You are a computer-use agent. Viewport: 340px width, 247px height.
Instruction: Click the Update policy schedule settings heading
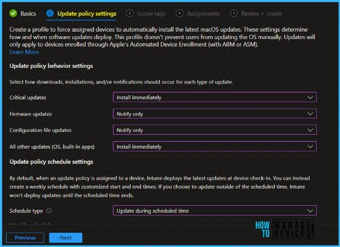(x=51, y=162)
